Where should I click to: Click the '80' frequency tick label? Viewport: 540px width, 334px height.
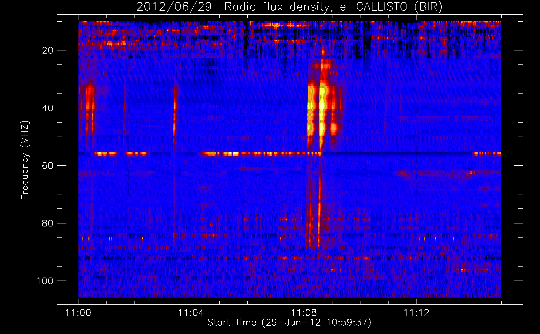coord(48,223)
